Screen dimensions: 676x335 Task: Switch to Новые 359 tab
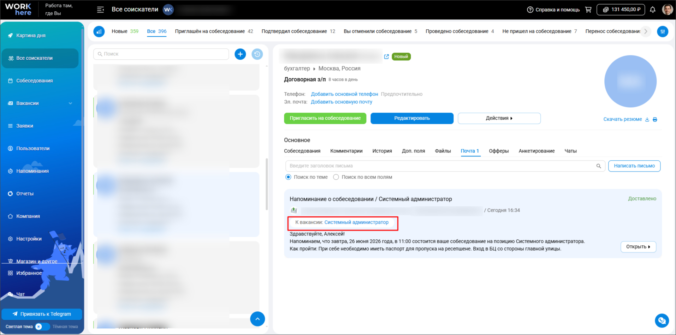tap(125, 31)
